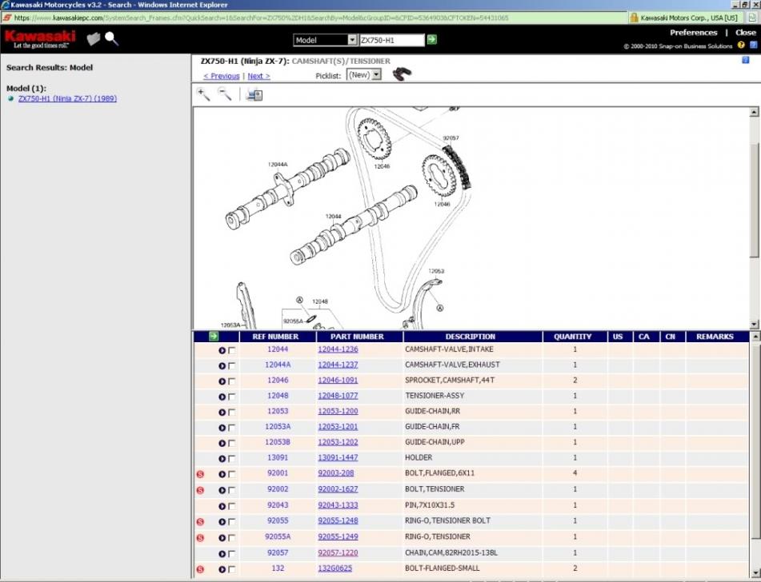Image resolution: width=761 pixels, height=582 pixels.
Task: Click the green go arrow beside search field
Action: point(431,40)
